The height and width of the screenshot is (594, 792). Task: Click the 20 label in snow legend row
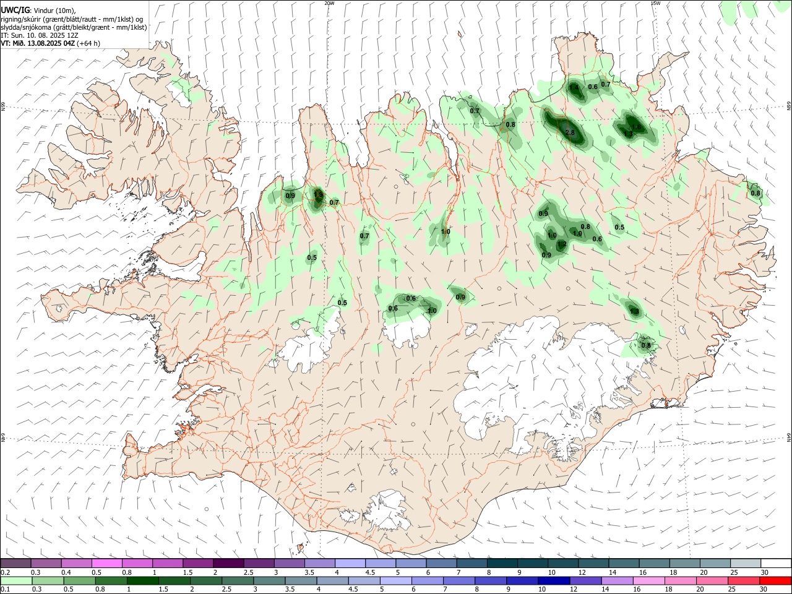tap(704, 572)
